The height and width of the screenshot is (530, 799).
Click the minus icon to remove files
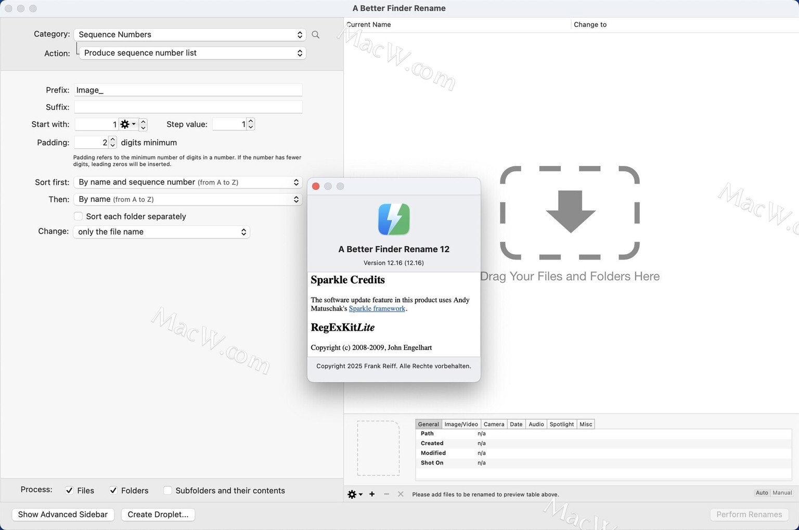386,494
